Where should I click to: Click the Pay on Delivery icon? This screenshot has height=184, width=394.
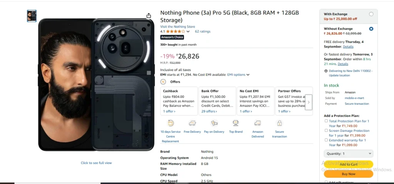(214, 123)
